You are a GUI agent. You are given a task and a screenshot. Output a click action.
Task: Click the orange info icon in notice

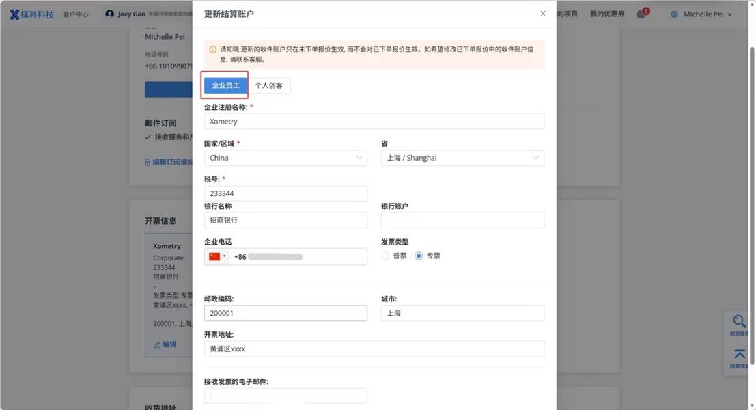tap(213, 50)
